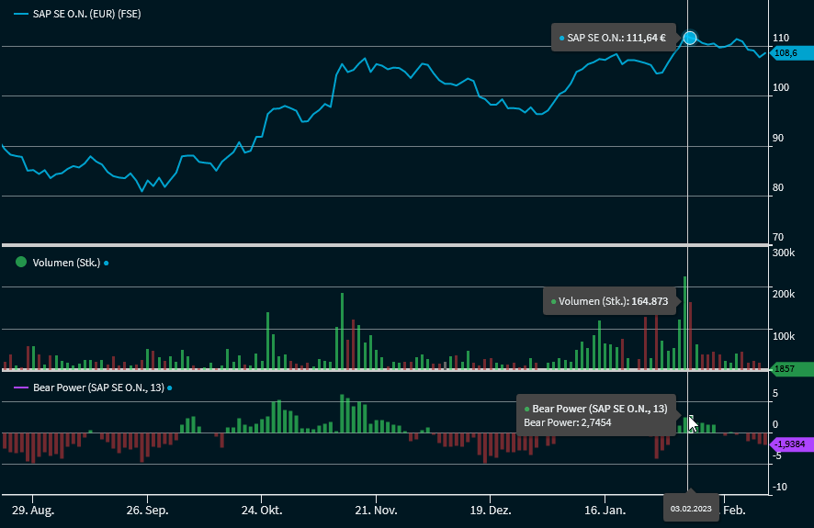The height and width of the screenshot is (528, 814).
Task: Click the blue dot beside Bear Power legend
Action: [x=170, y=388]
